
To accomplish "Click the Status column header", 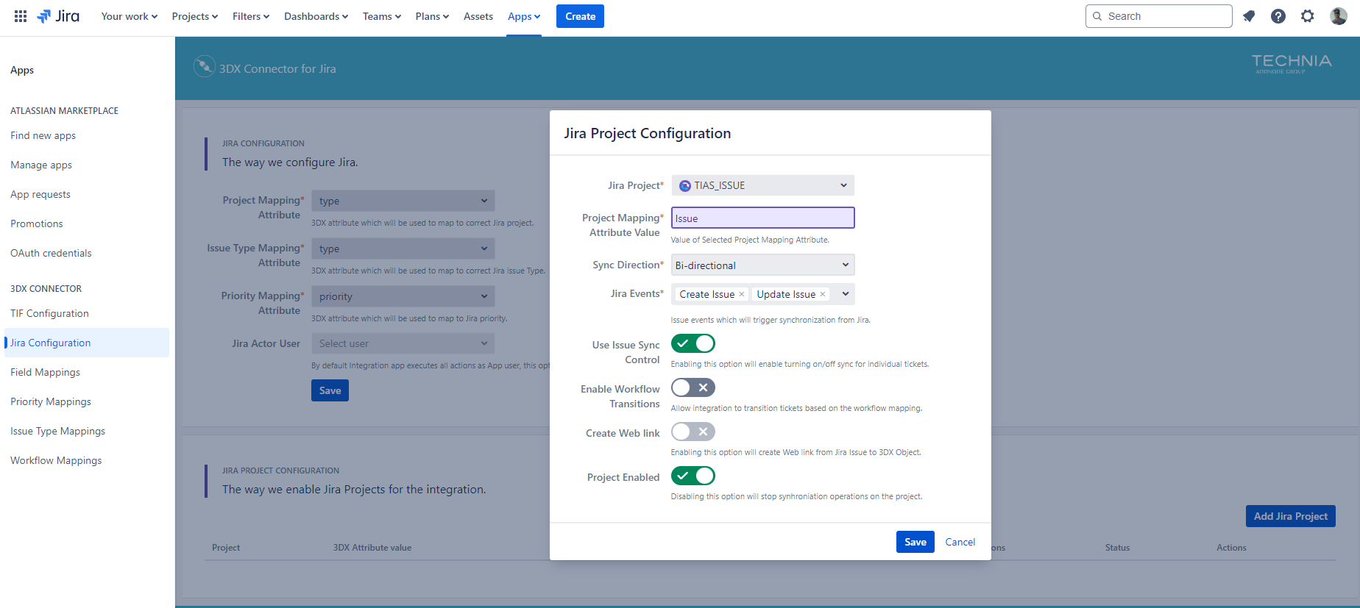I will pyautogui.click(x=1117, y=548).
